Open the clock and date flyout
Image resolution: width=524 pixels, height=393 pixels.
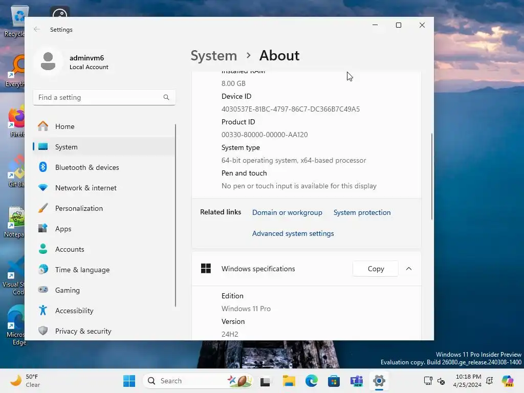[468, 381]
